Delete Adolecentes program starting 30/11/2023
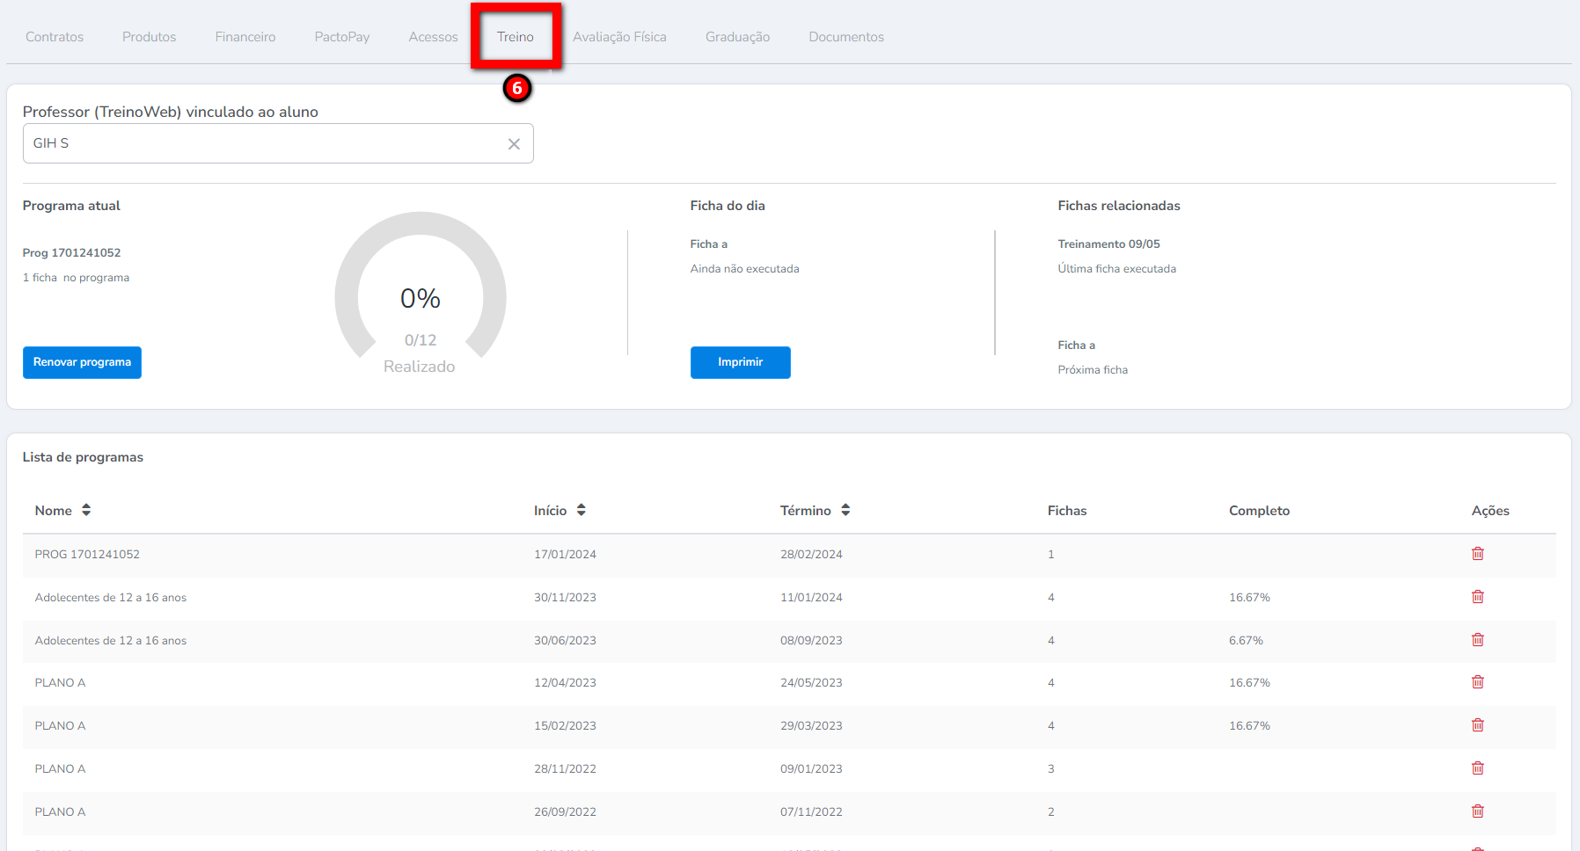 (x=1477, y=597)
